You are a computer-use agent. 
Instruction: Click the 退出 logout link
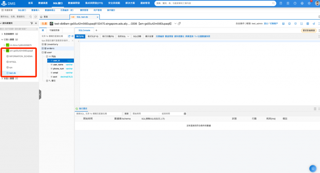[x=266, y=24]
